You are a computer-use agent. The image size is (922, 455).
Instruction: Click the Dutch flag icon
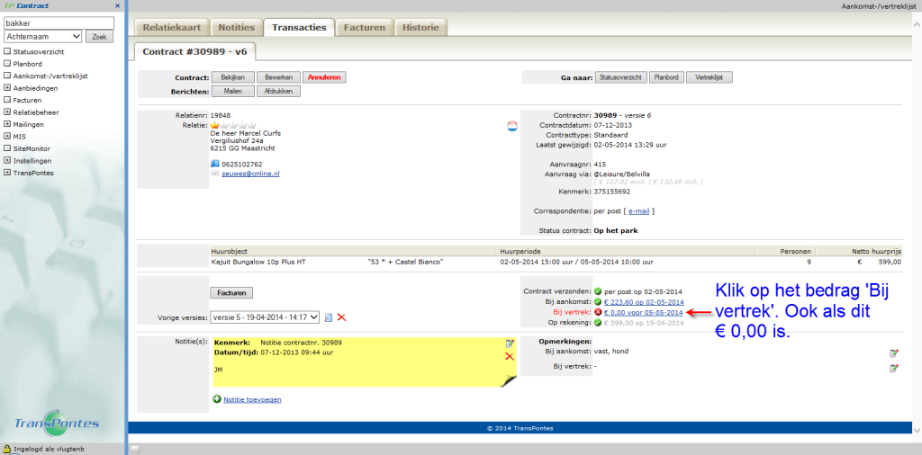(512, 126)
